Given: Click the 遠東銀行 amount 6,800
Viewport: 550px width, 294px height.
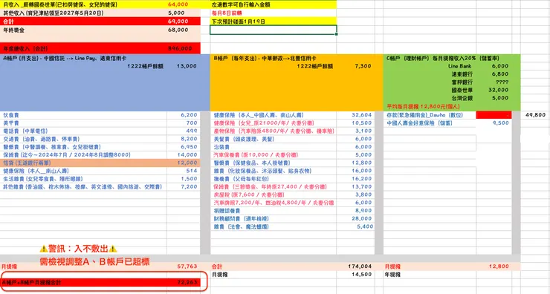Looking at the screenshot, I should (500, 74).
